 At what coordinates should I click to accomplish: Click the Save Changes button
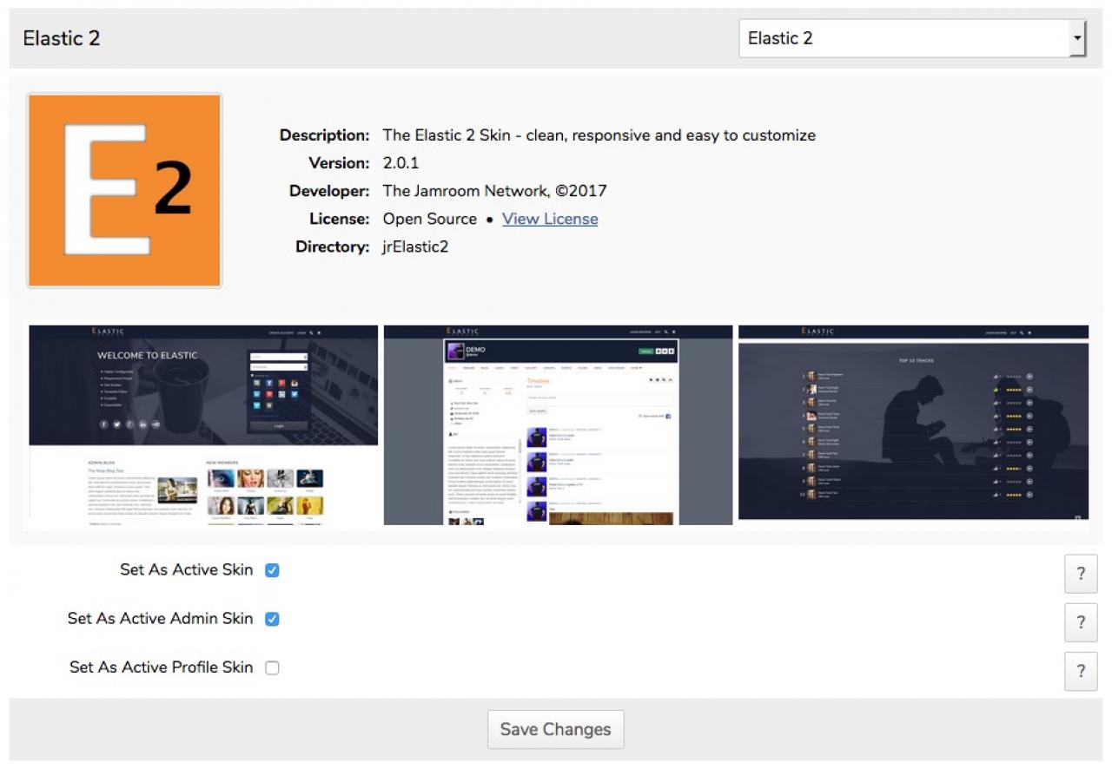556,729
